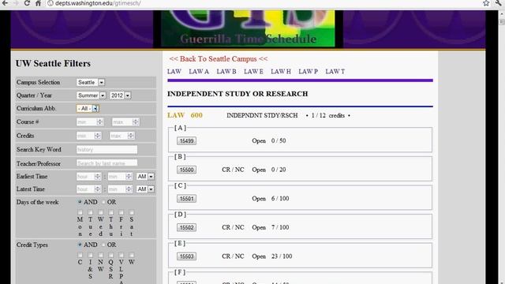Image resolution: width=505 pixels, height=284 pixels.
Task: Click SLN button 15500 in section B
Action: point(186,170)
